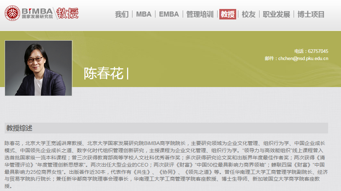Select the highlighted 教授 navigation tab
Viewport: 341px width, 191px height.
[x=228, y=14]
